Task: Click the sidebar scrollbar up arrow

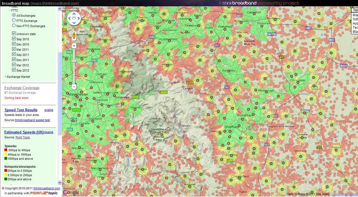Action: [60, 9]
